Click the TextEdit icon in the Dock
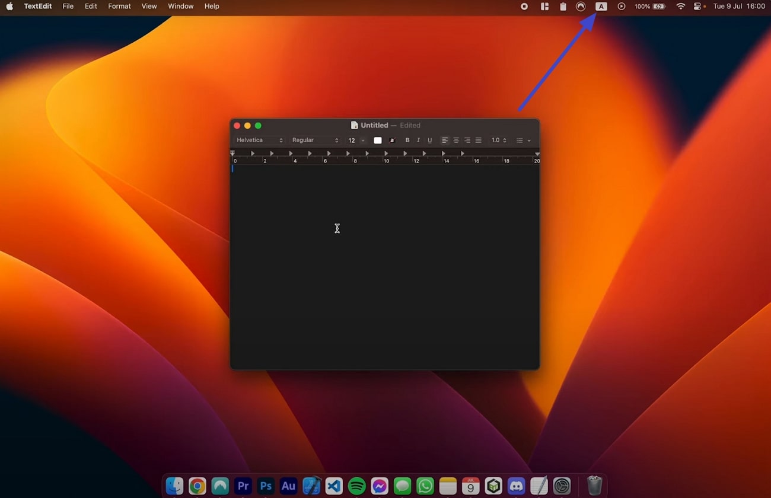 click(x=539, y=486)
